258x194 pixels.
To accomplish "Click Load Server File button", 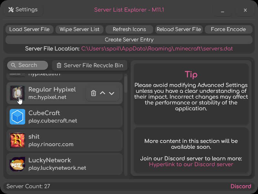I will pyautogui.click(x=29, y=29).
